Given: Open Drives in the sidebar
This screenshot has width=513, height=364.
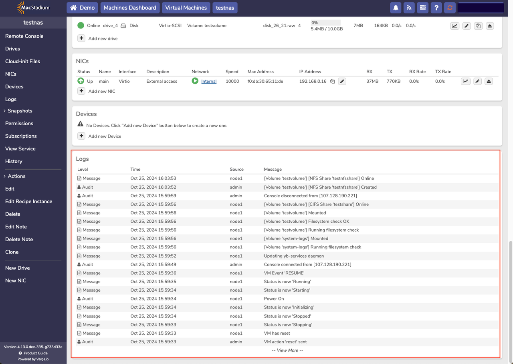Looking at the screenshot, I should (12, 49).
